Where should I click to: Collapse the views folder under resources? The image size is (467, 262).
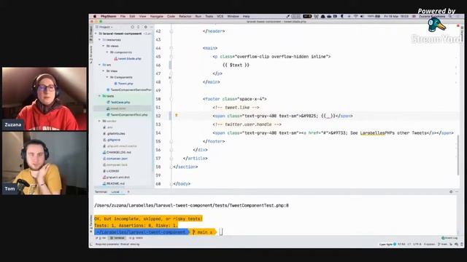(104, 46)
